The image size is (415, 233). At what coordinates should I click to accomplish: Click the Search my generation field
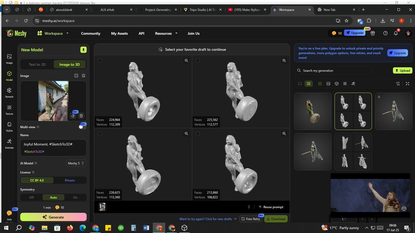[x=333, y=70]
